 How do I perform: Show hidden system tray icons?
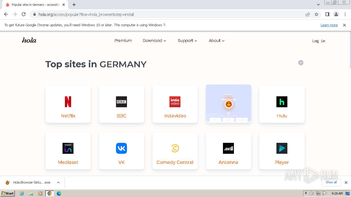click(x=306, y=193)
